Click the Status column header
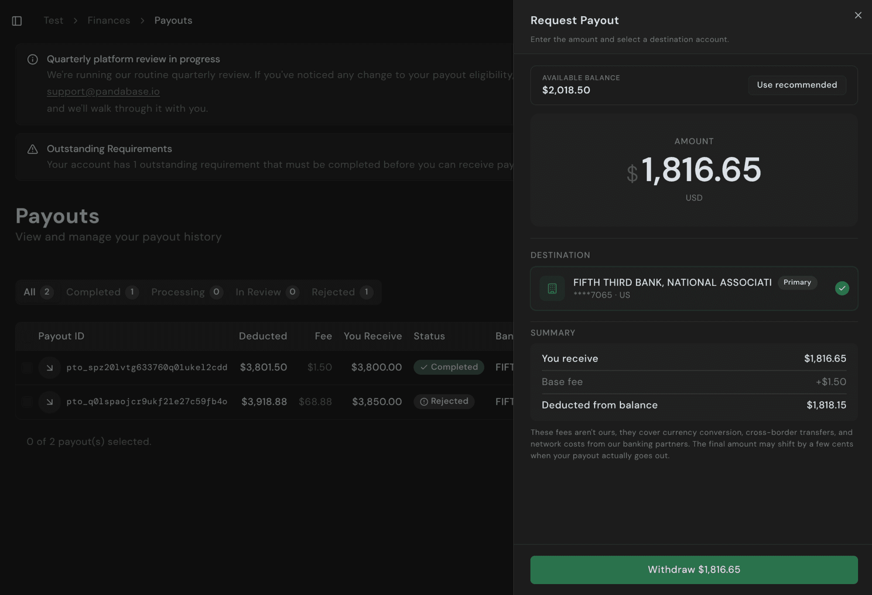This screenshot has width=872, height=595. 429,336
